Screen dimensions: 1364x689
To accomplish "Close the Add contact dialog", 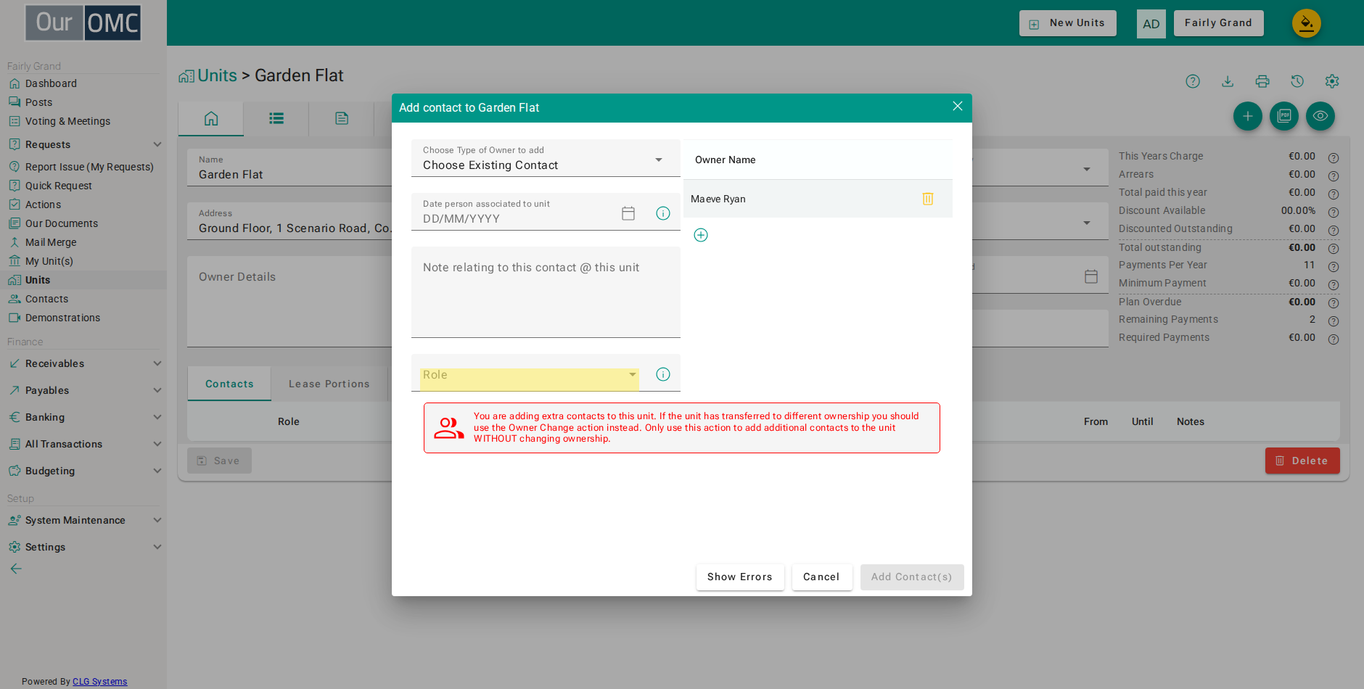I will pyautogui.click(x=958, y=107).
